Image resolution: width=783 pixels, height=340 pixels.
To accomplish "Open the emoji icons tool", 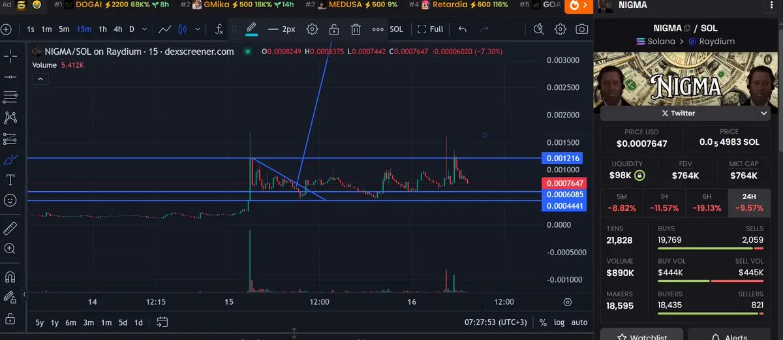I will click(10, 200).
